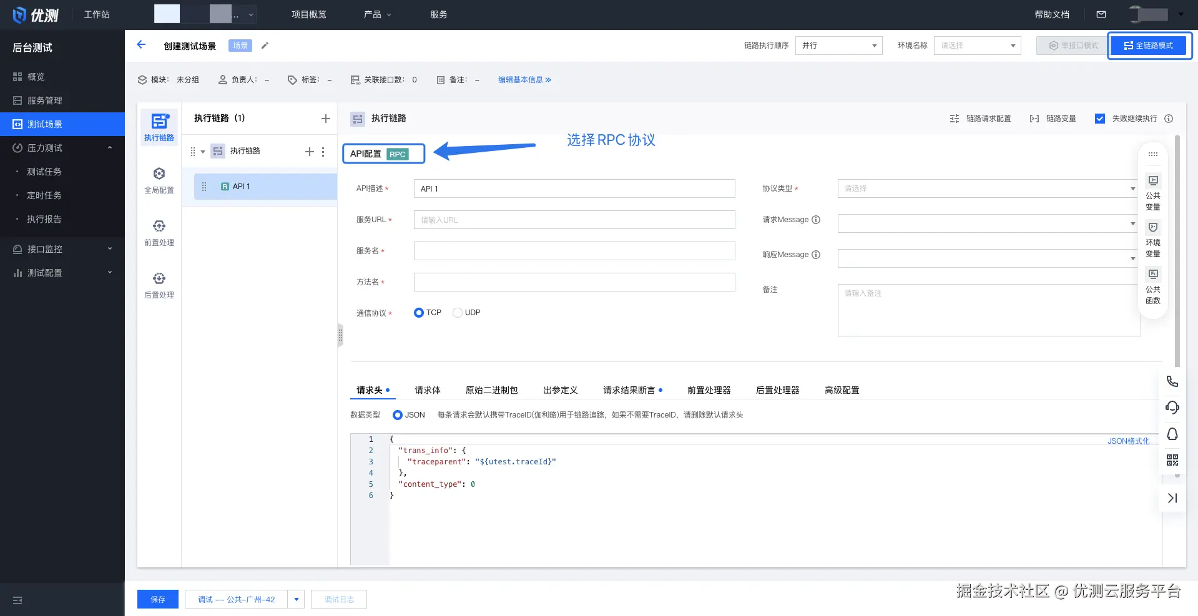Open 公共变量 in the floating toolbar
The width and height of the screenshot is (1198, 616).
coord(1153,192)
